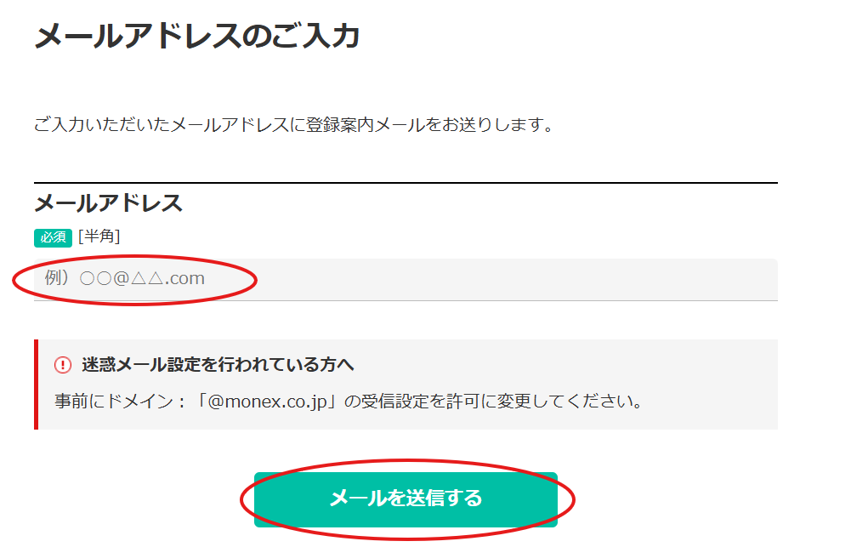This screenshot has width=851, height=547.
Task: Click the black divider line above メールアドレス
Action: pyautogui.click(x=406, y=183)
